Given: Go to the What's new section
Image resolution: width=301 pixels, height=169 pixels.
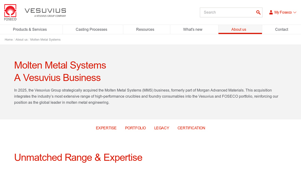Looking at the screenshot, I should click(193, 30).
